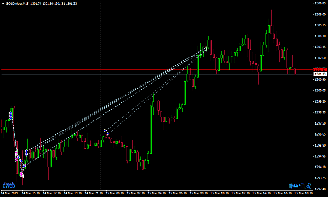The height and width of the screenshot is (197, 328).
Task: Click the dashed vertical day separator line
Action: click(101, 95)
